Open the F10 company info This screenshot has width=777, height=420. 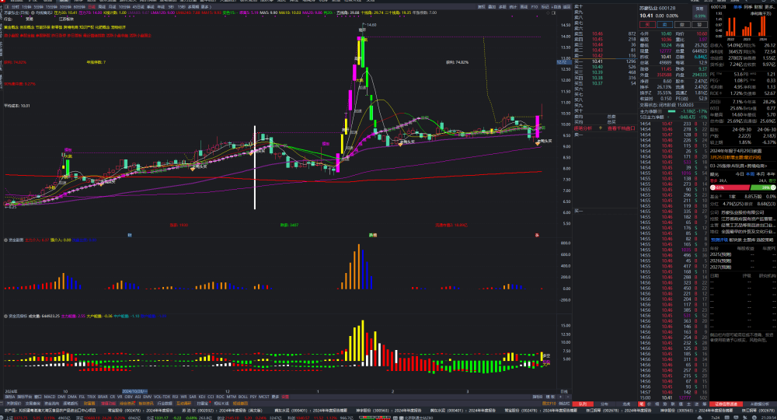pos(535,7)
